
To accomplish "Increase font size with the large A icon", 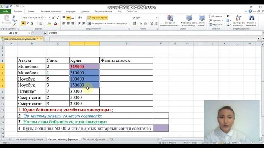I will pos(53,18).
